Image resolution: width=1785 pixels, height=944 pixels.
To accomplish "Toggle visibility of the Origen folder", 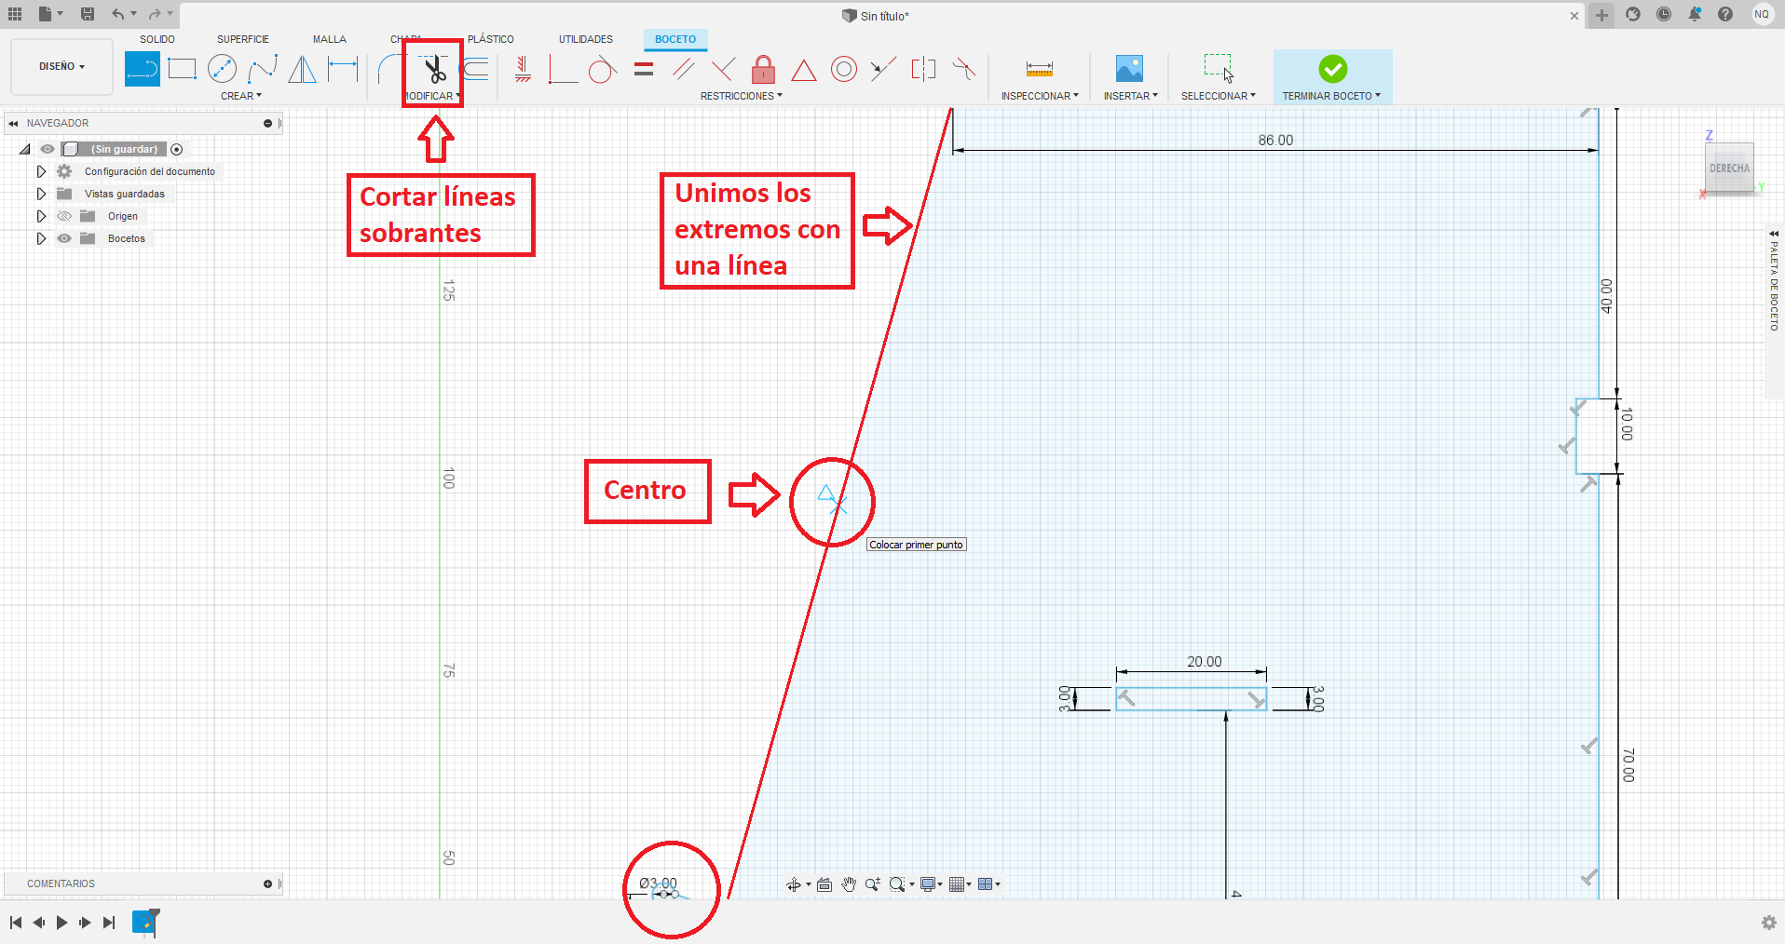I will [64, 216].
